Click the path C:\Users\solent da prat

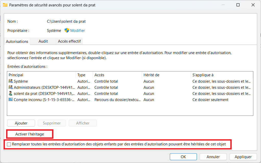tap(66, 21)
